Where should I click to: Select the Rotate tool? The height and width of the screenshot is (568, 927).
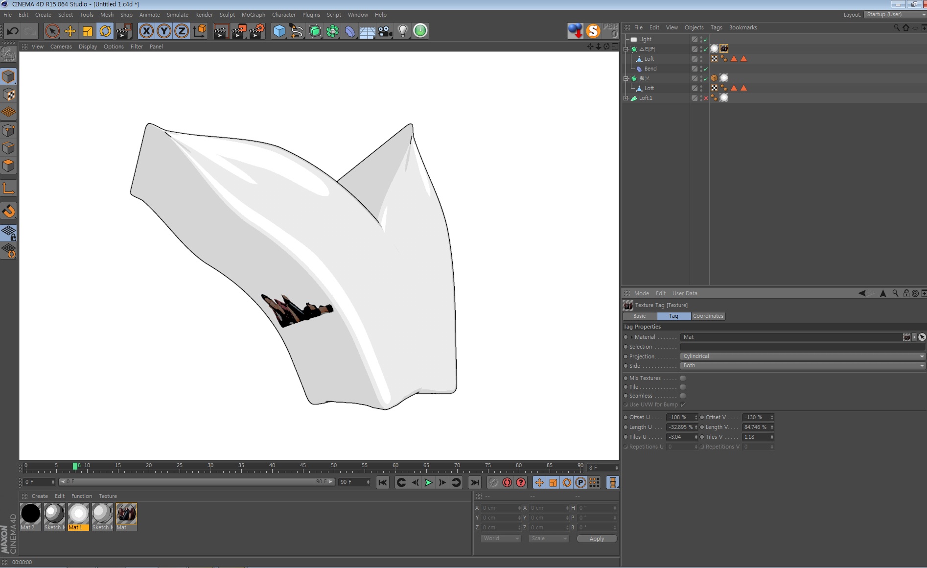[105, 31]
